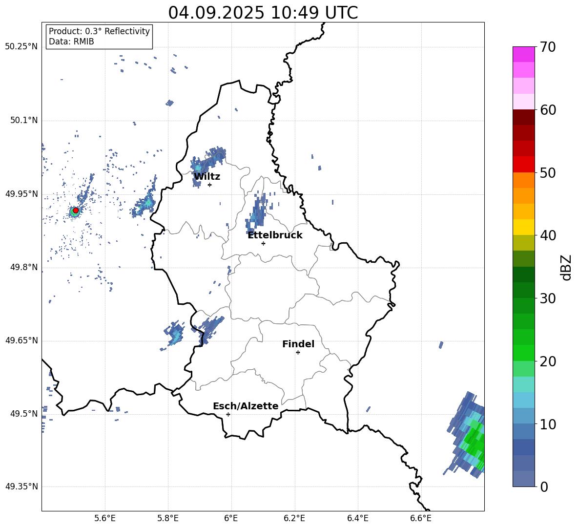The width and height of the screenshot is (578, 528).
Task: Pick the yellow swatch above 40 dBZ
Action: [523, 227]
